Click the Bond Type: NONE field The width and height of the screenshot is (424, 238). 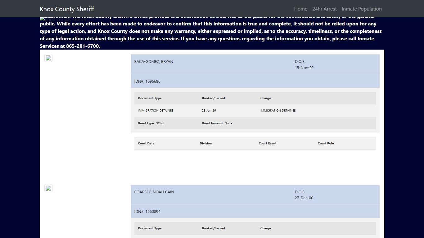coord(151,123)
